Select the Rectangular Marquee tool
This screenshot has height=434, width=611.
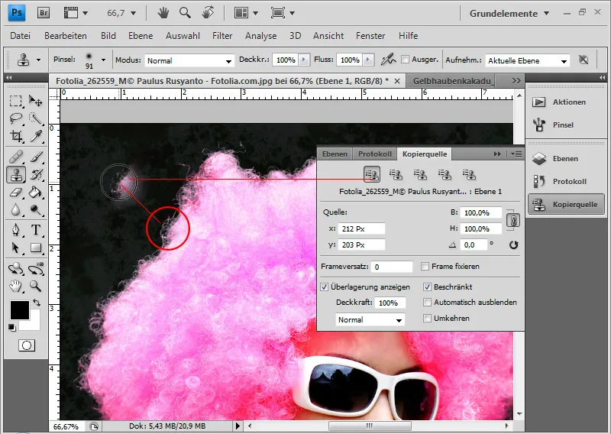[15, 101]
